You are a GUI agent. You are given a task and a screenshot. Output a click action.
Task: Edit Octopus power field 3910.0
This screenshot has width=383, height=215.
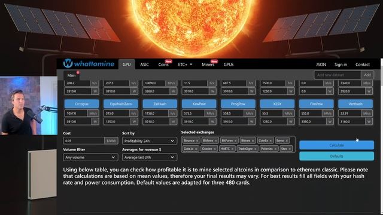[x=78, y=121]
